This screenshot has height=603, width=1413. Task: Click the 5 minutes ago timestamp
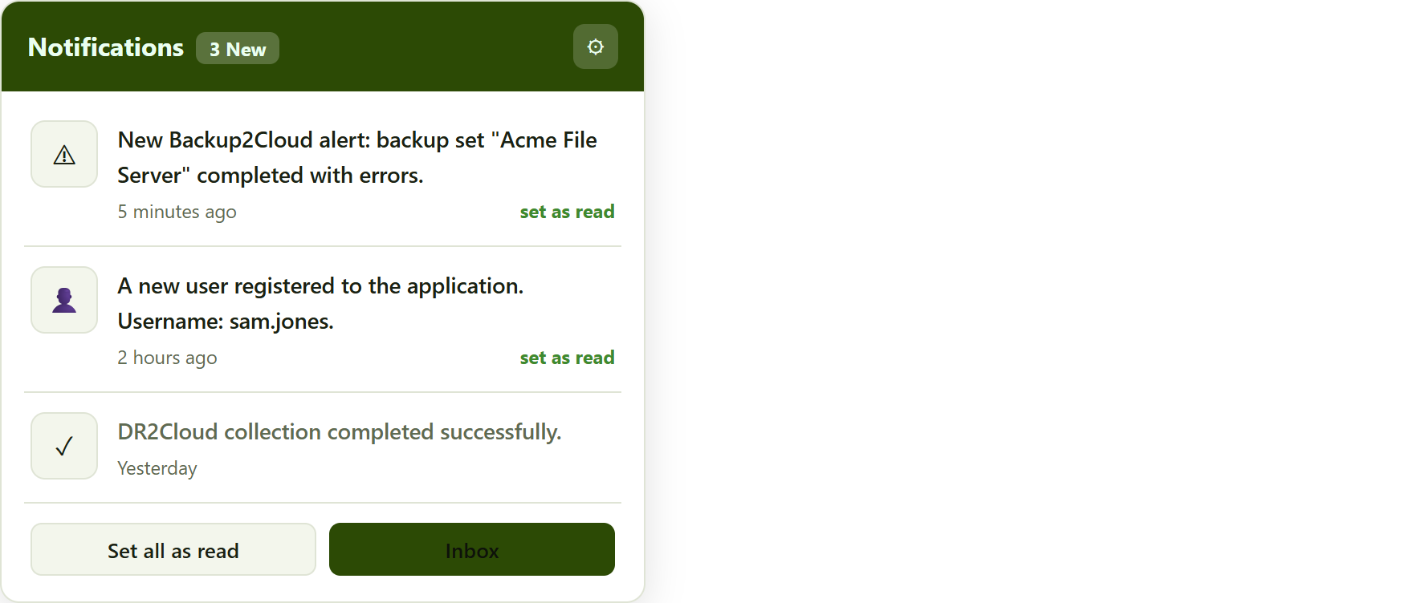point(177,212)
